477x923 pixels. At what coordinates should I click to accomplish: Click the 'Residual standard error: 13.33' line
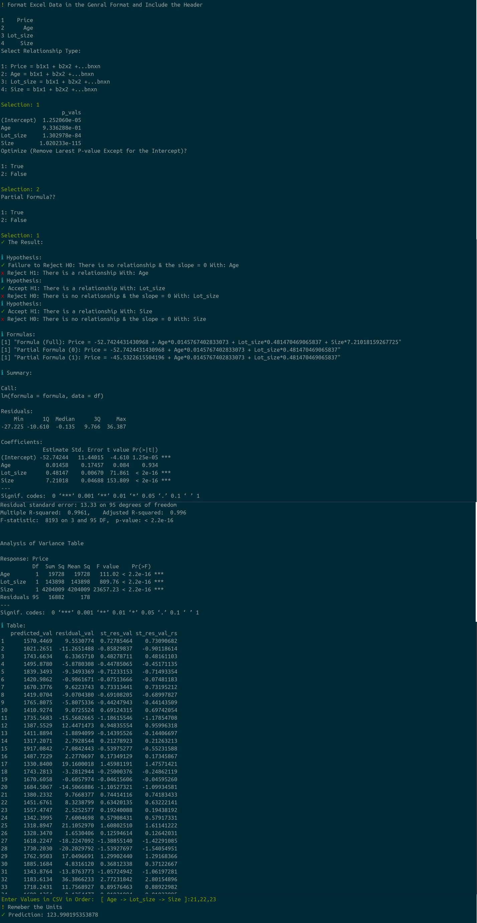pyautogui.click(x=89, y=505)
